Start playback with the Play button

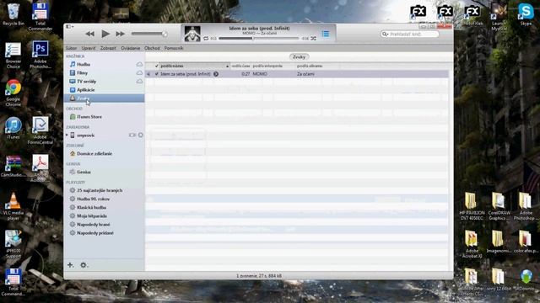pyautogui.click(x=105, y=34)
